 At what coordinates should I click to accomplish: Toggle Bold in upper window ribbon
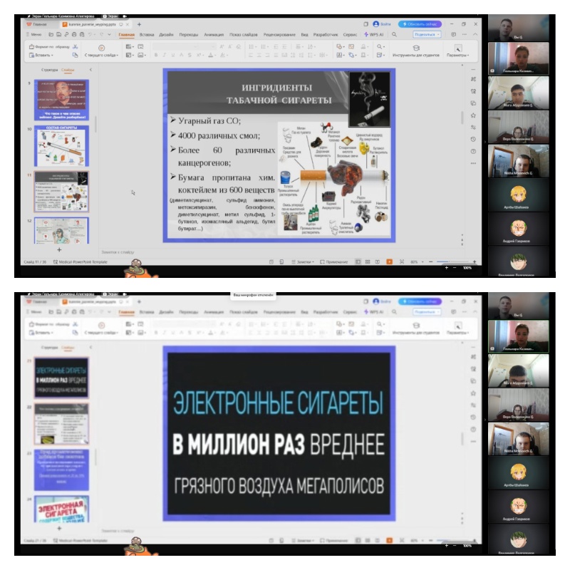tap(156, 55)
